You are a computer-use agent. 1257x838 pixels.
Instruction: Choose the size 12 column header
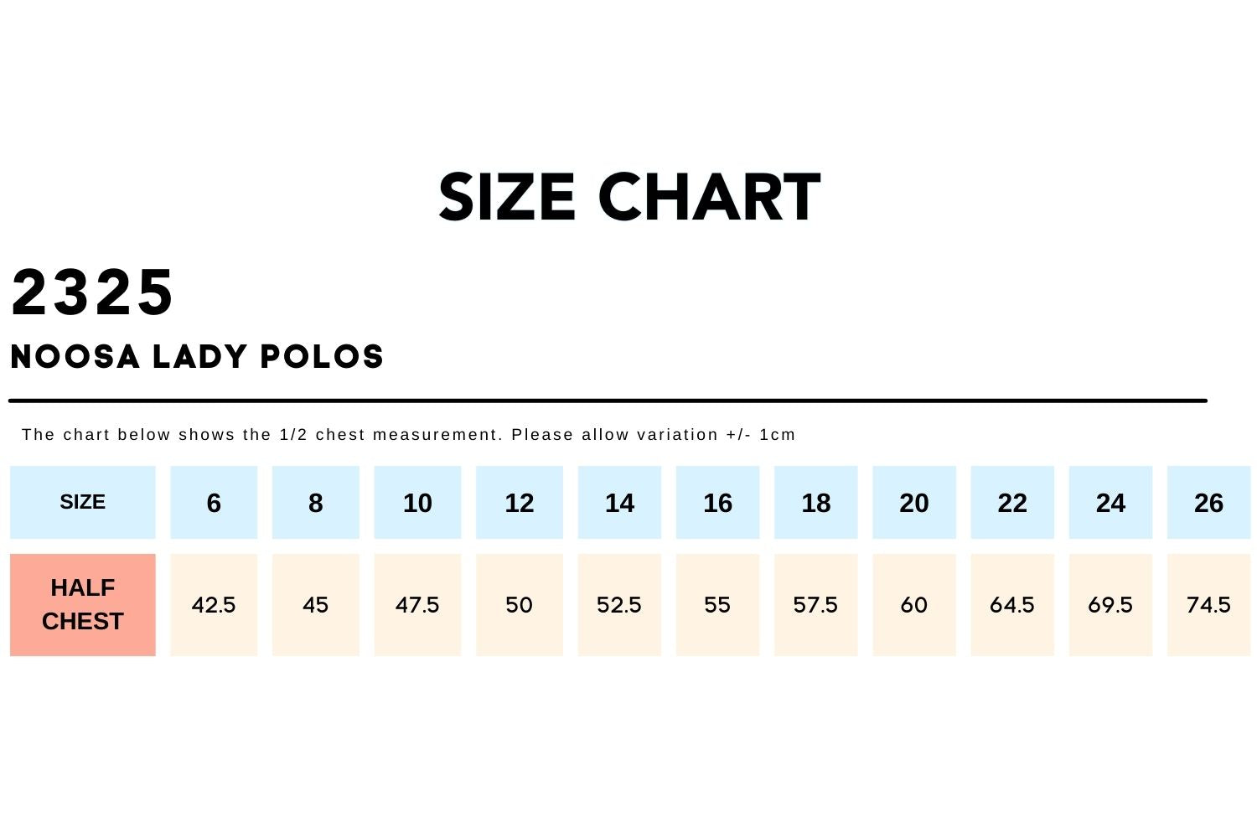pyautogui.click(x=519, y=503)
